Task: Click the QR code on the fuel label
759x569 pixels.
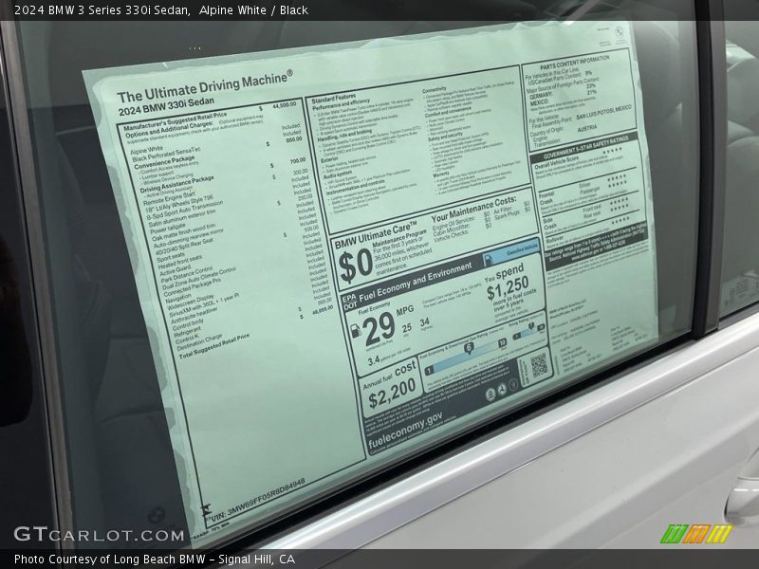Action: (x=539, y=366)
